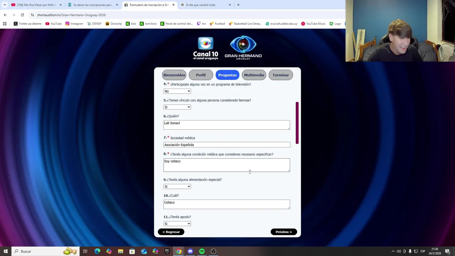Go to the Bienvenidos form step
Screen dimensions: 455x256
(174, 75)
